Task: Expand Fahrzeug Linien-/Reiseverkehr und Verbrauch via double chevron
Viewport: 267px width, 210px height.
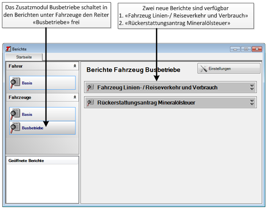Action: pos(252,87)
